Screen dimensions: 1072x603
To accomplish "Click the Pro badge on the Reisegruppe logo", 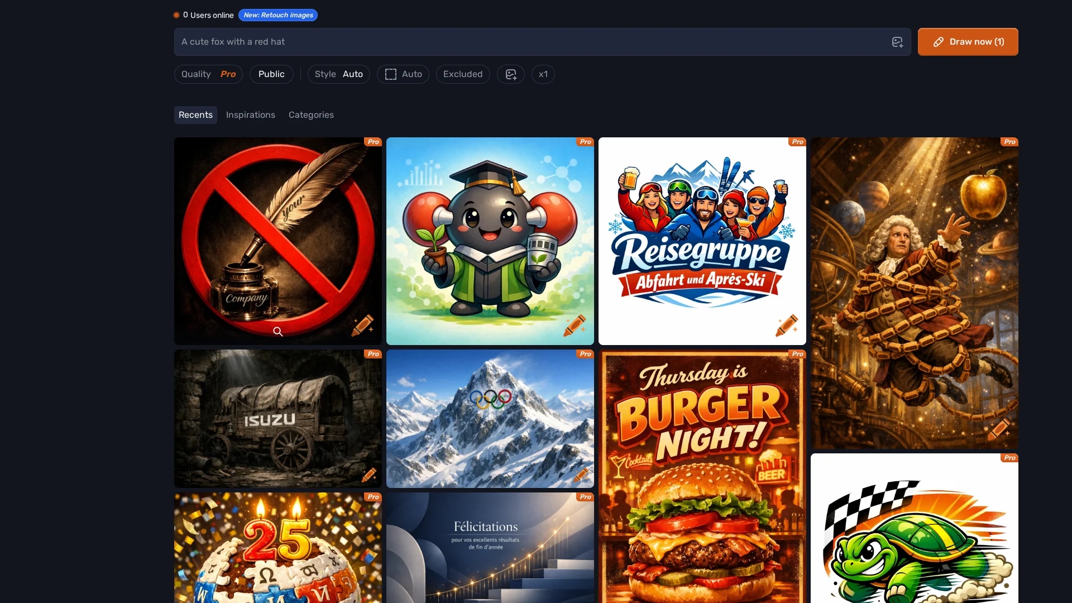I will pyautogui.click(x=798, y=142).
